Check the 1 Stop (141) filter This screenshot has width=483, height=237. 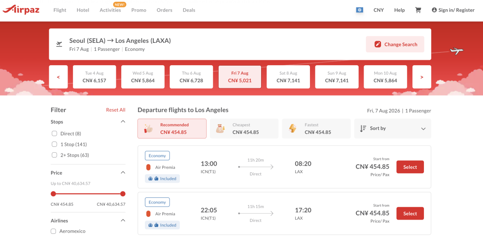[55, 144]
